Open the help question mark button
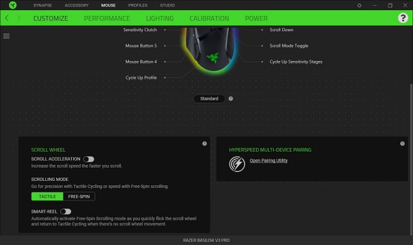This screenshot has width=413, height=245. pyautogui.click(x=403, y=18)
